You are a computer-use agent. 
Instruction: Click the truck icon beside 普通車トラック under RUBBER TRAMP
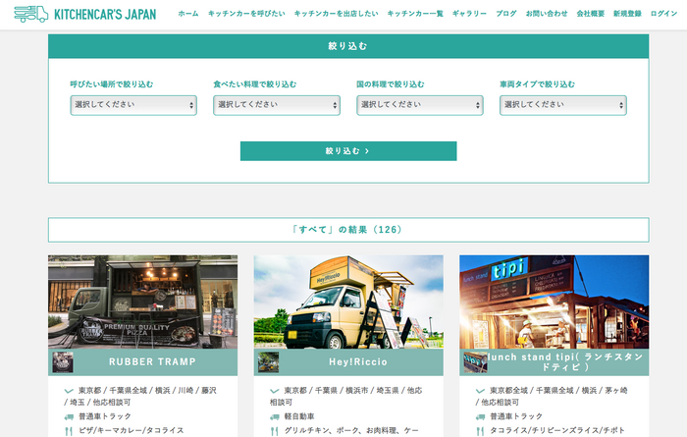tap(69, 416)
